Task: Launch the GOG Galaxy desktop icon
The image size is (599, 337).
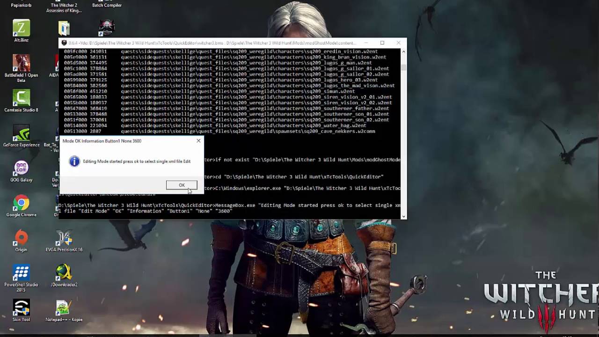Action: pyautogui.click(x=21, y=171)
